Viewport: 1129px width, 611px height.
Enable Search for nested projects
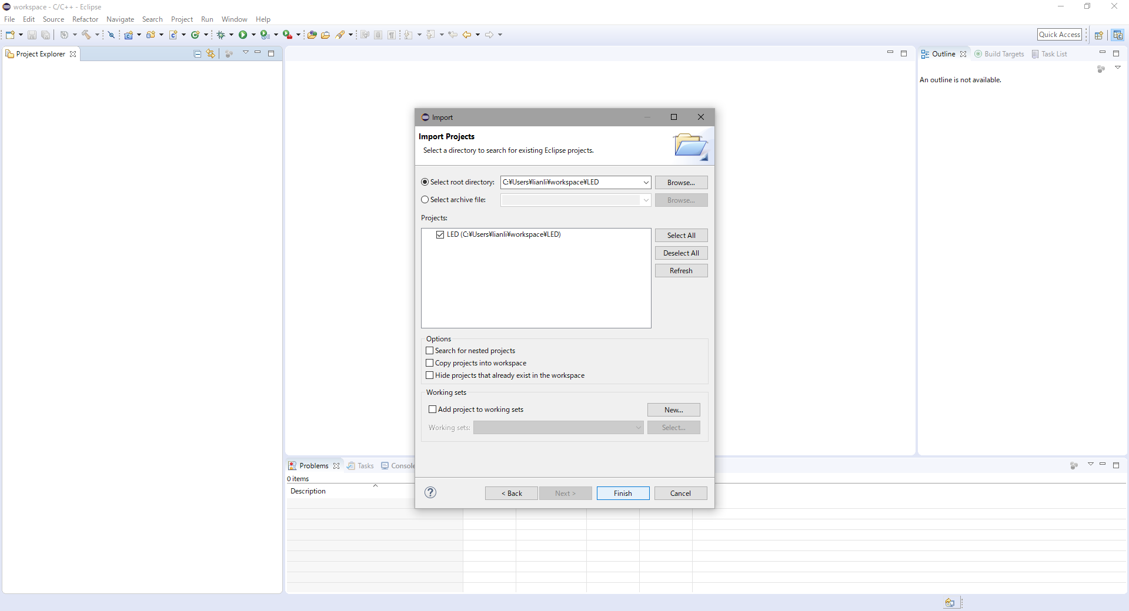tap(430, 351)
